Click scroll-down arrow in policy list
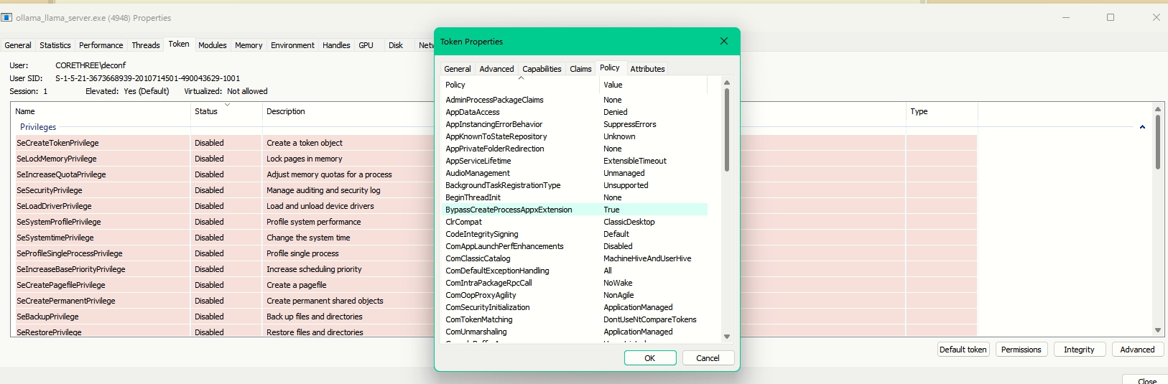Screen dimensions: 1168x384 tap(726, 337)
